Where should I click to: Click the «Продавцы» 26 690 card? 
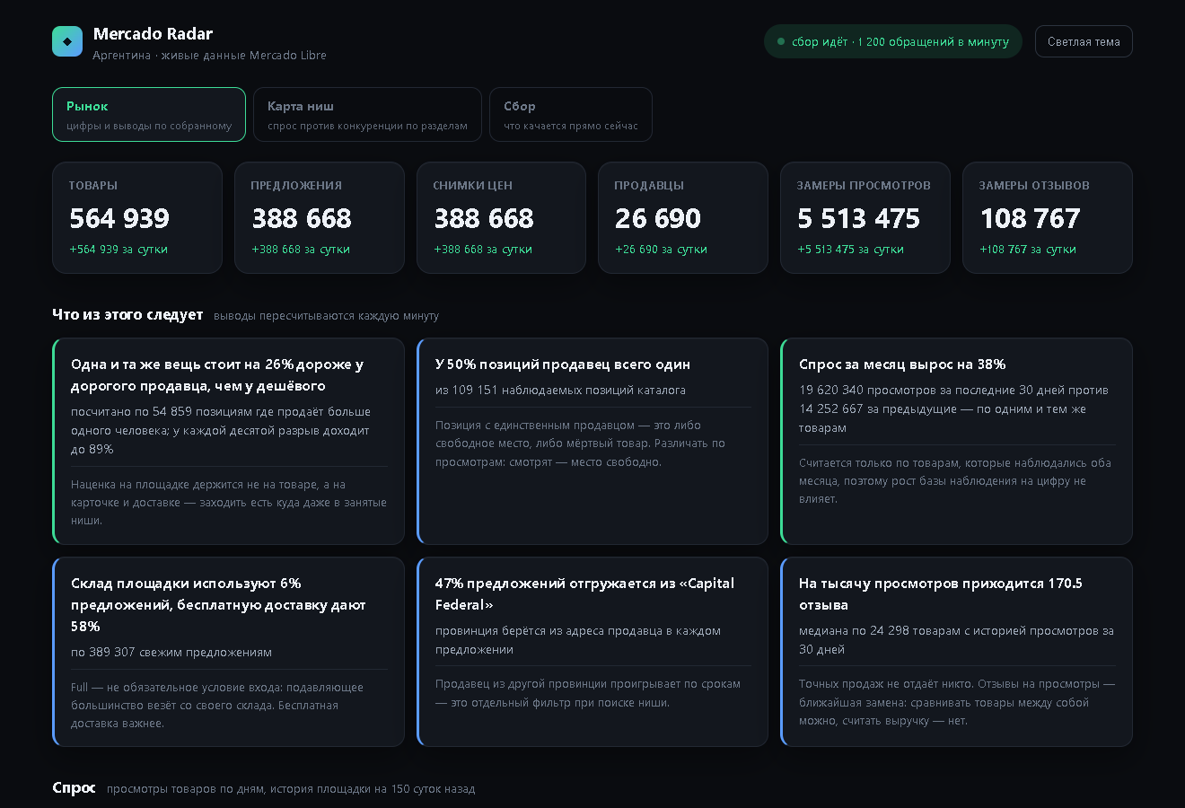pyautogui.click(x=683, y=217)
